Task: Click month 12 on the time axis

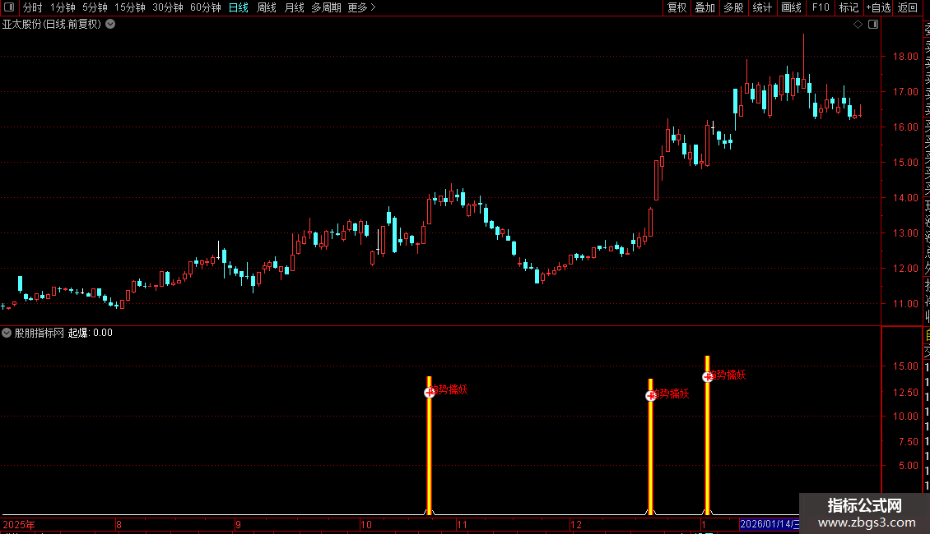Action: coord(576,524)
